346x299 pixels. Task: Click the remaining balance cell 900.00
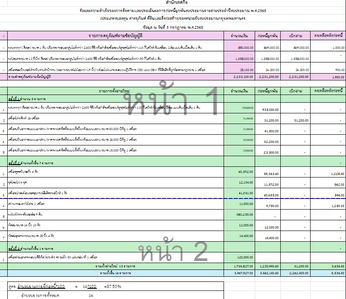click(328, 68)
